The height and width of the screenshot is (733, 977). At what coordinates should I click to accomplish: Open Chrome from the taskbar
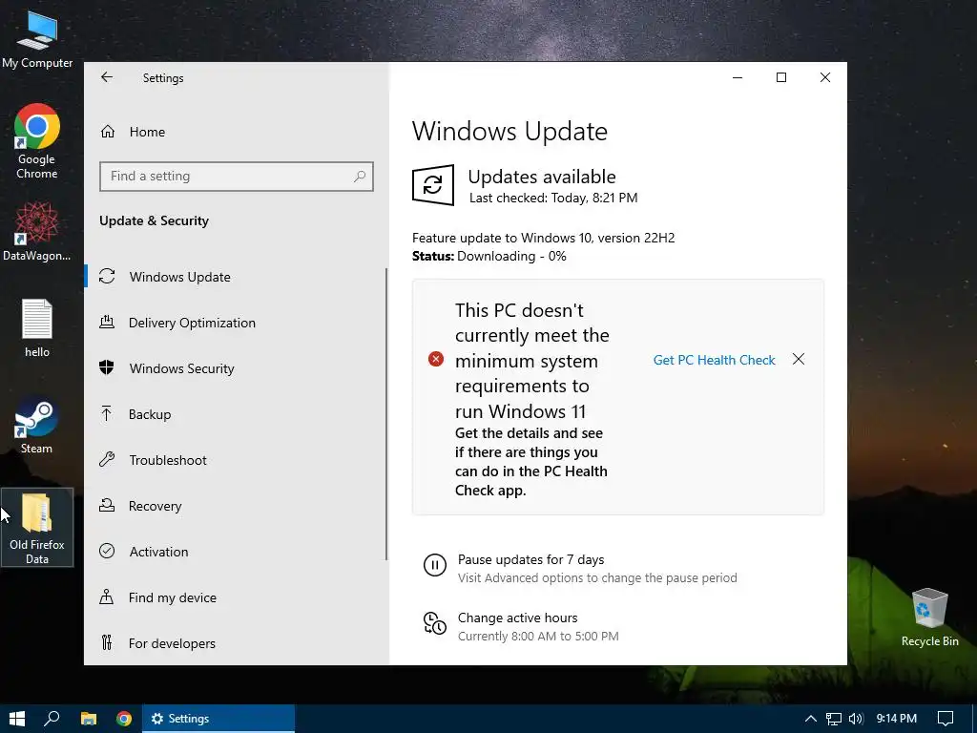(124, 719)
